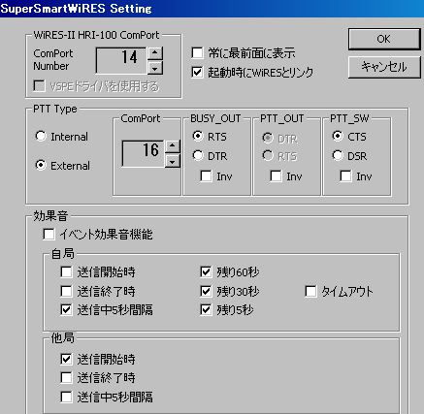Decrease the PTT Type ComPort value
The height and width of the screenshot is (414, 424).
click(x=173, y=161)
